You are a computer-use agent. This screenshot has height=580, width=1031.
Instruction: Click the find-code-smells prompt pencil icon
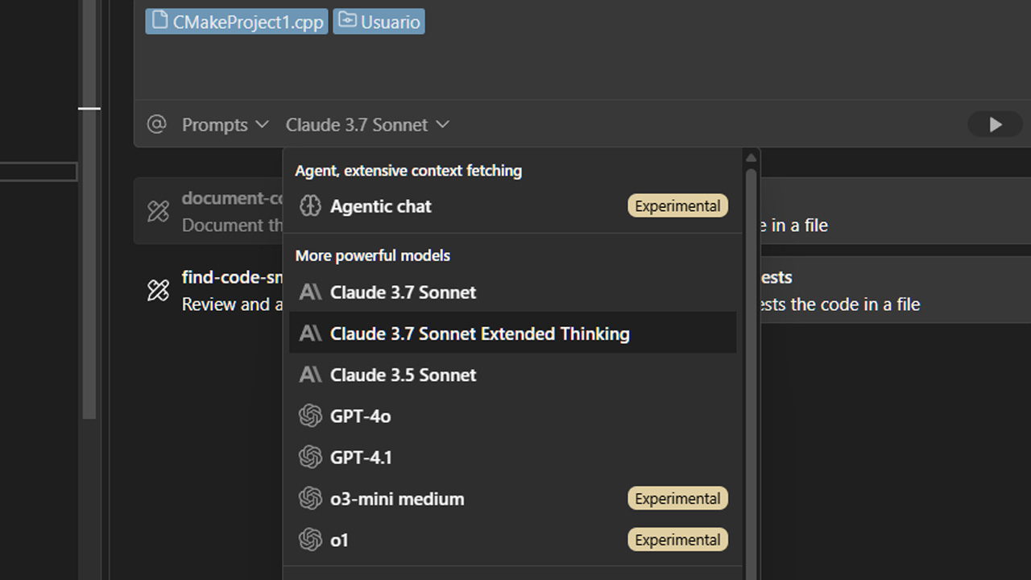159,290
